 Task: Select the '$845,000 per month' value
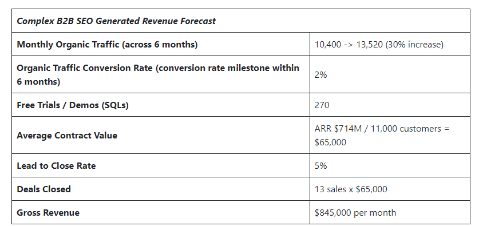pos(355,213)
